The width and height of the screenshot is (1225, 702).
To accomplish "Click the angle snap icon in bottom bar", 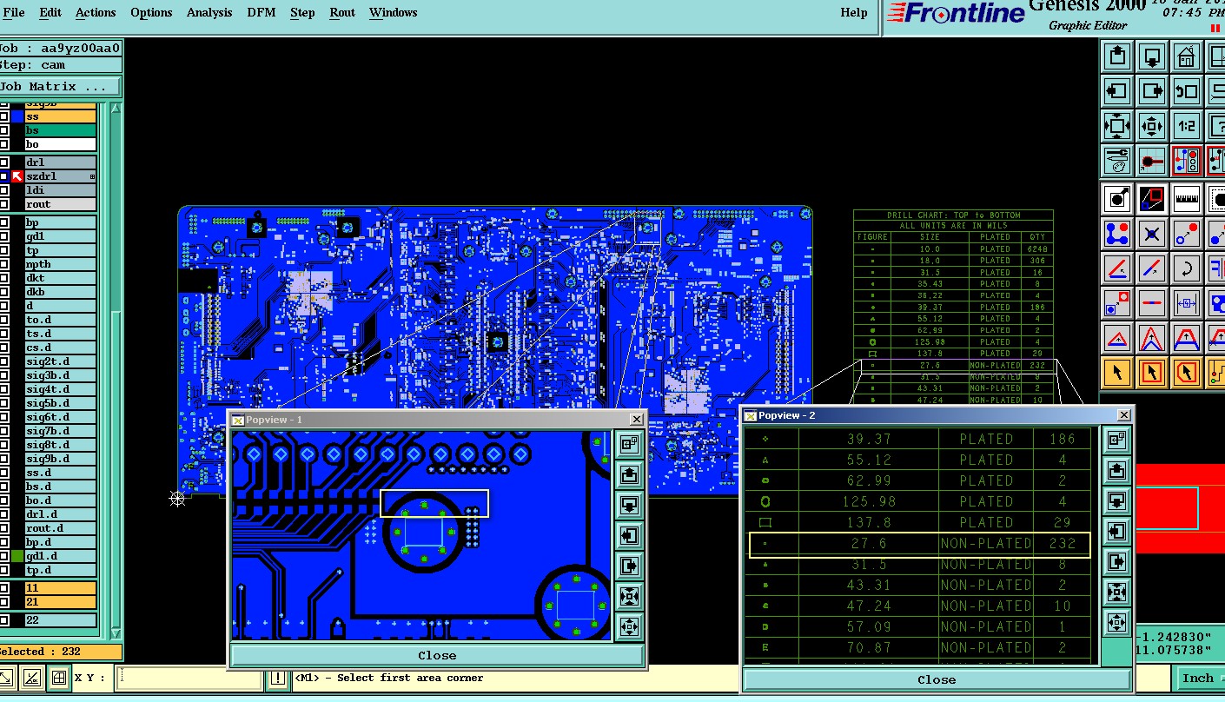I will [31, 678].
